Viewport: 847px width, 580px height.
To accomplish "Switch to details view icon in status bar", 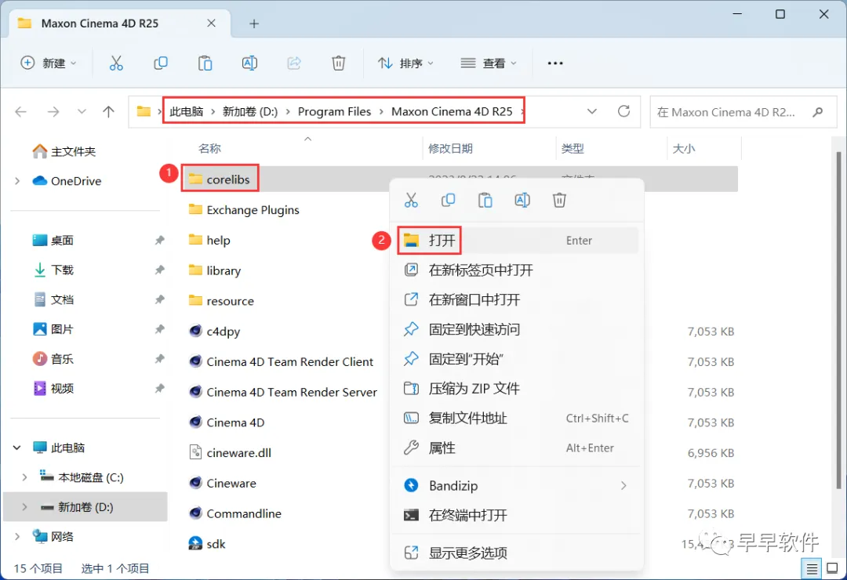I will tap(812, 569).
